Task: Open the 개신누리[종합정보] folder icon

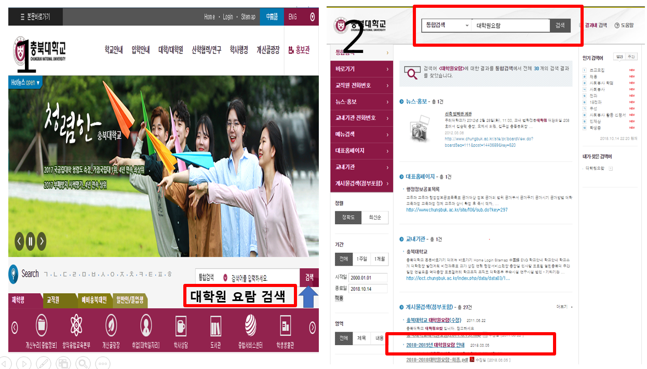Action: 43,326
